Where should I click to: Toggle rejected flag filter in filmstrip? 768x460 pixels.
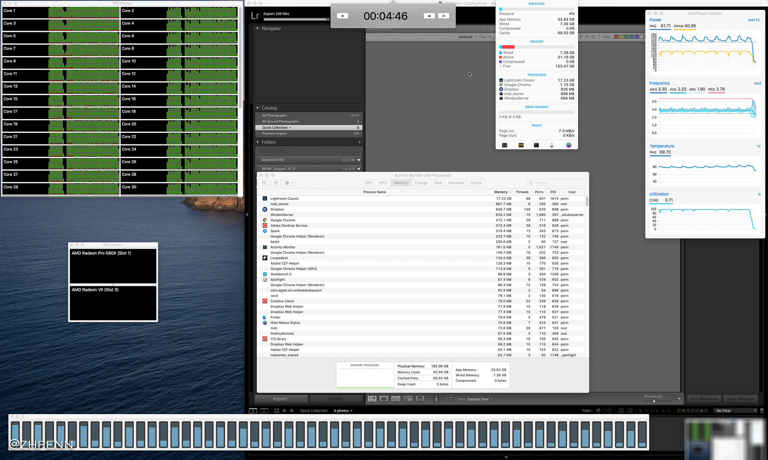tap(609, 410)
